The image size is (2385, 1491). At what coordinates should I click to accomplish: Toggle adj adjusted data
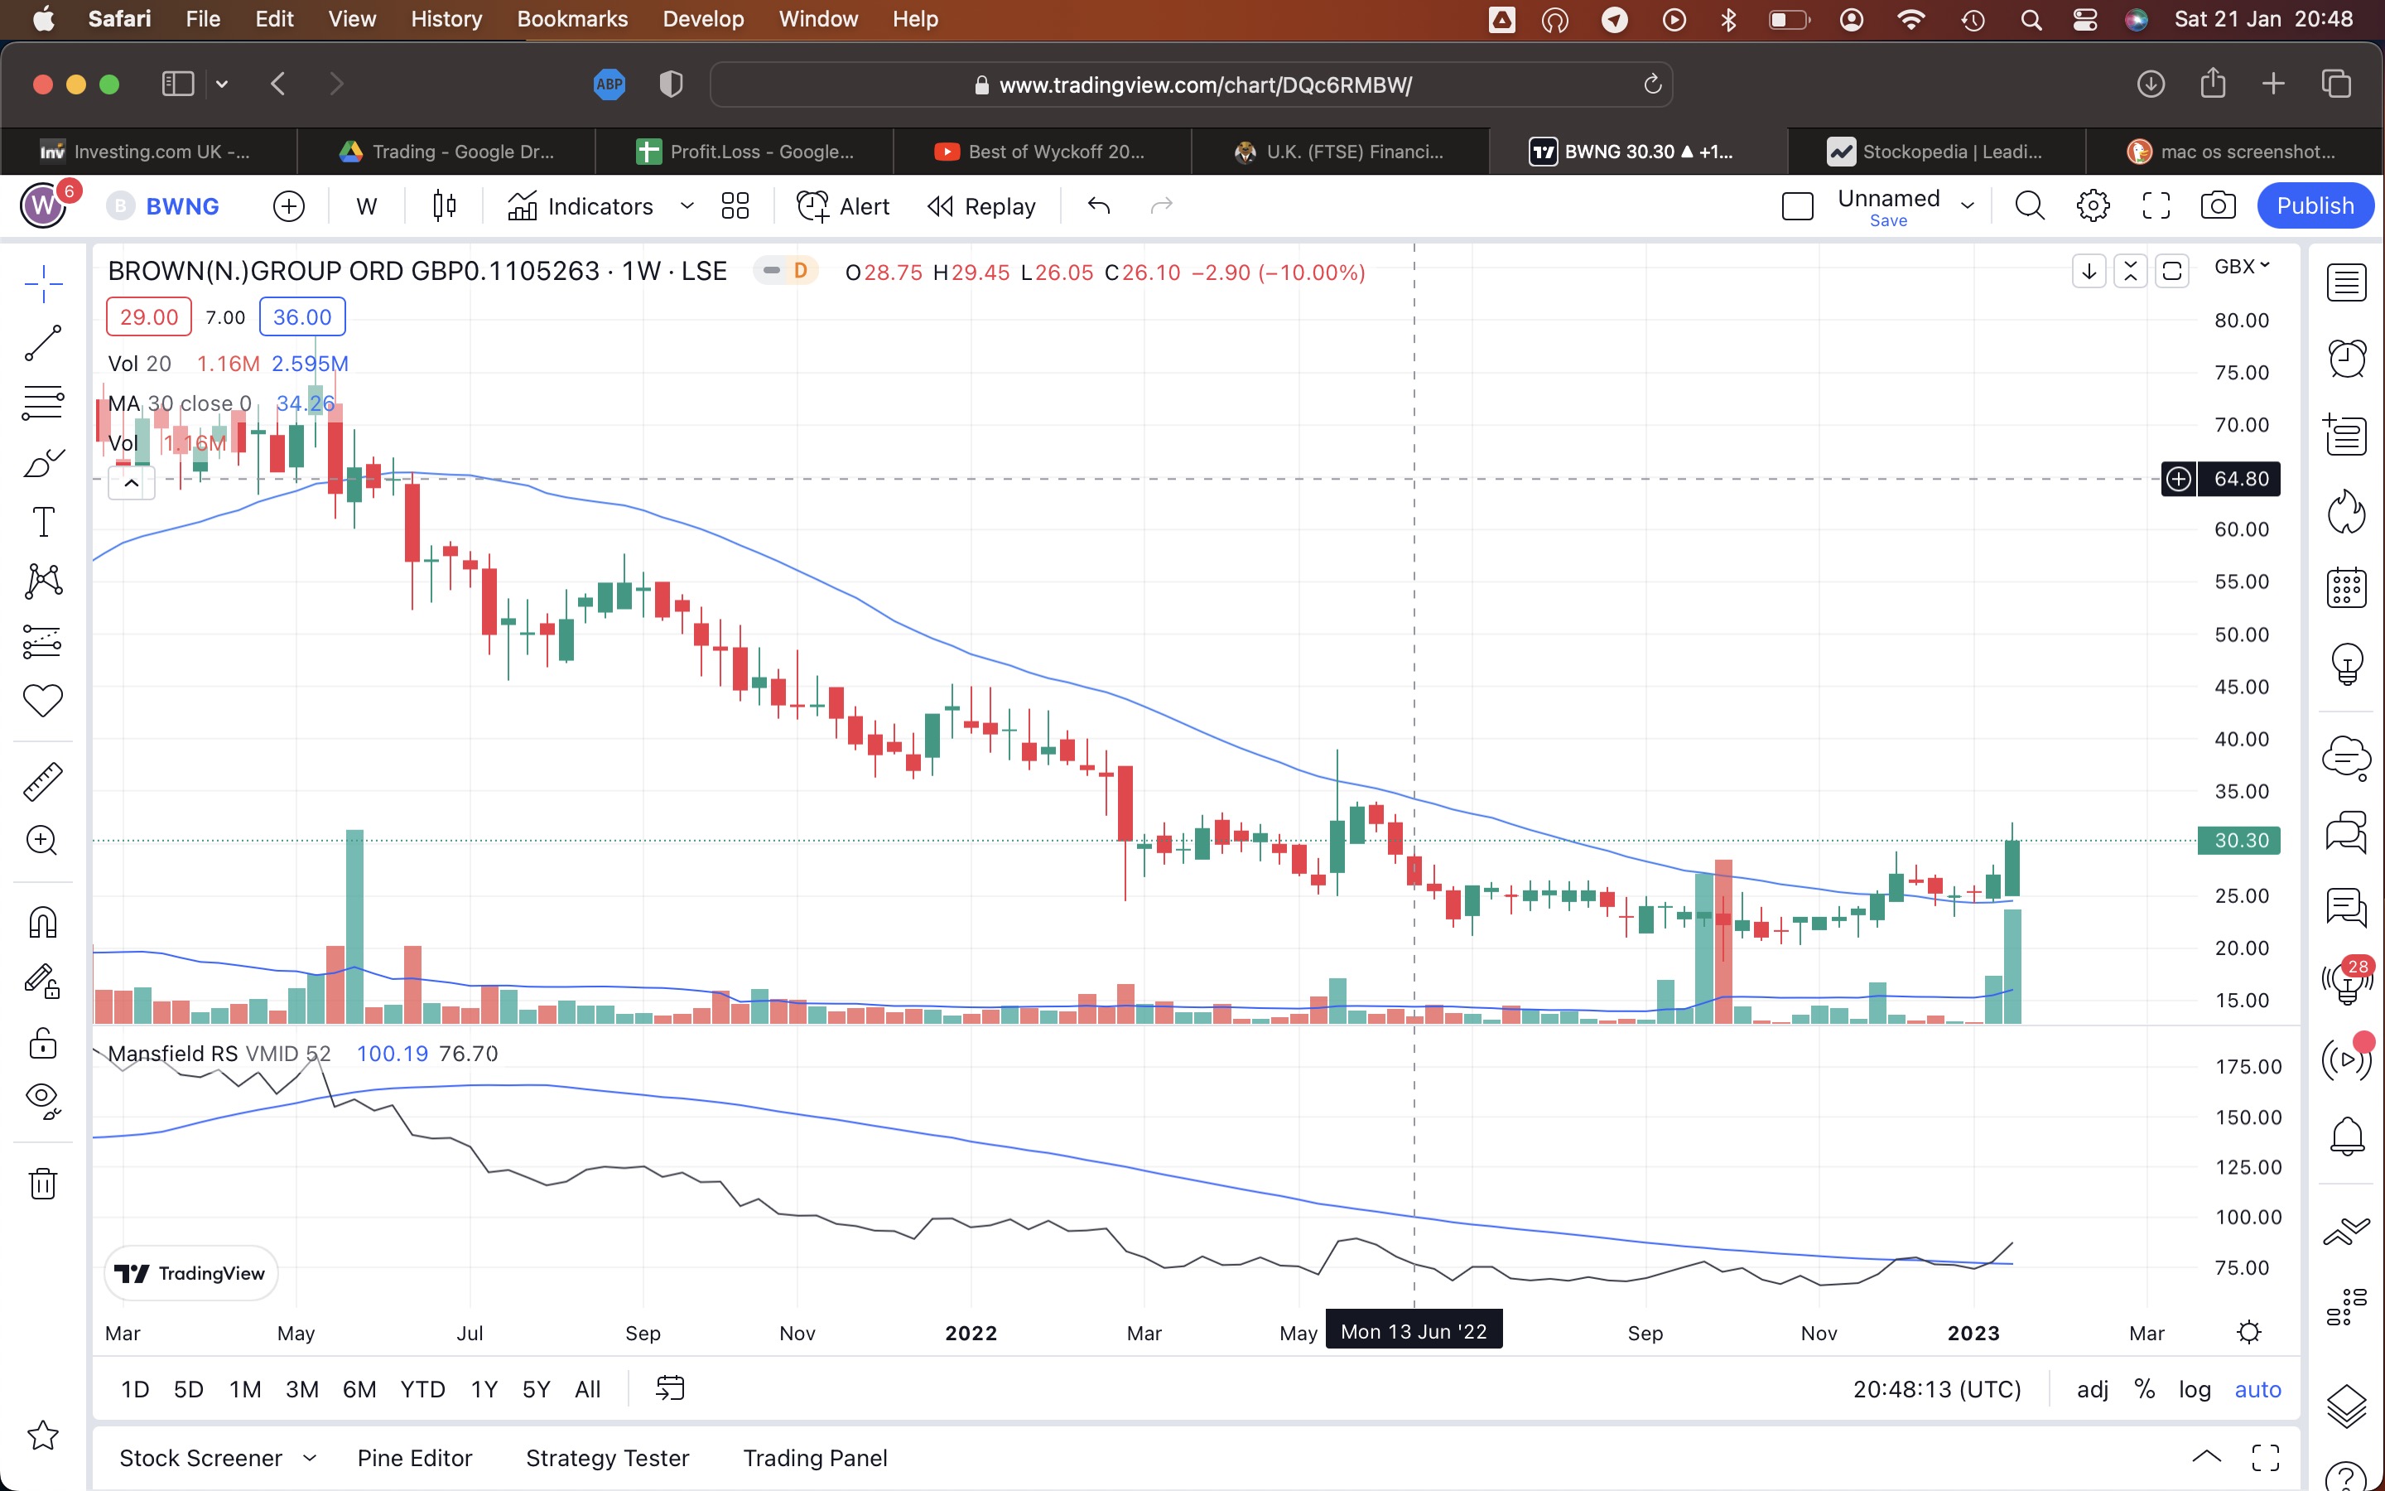coord(2093,1388)
